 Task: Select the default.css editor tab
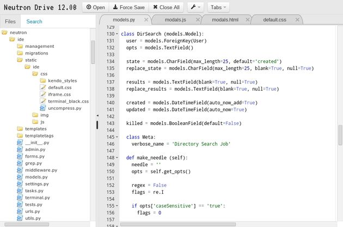coord(274,20)
